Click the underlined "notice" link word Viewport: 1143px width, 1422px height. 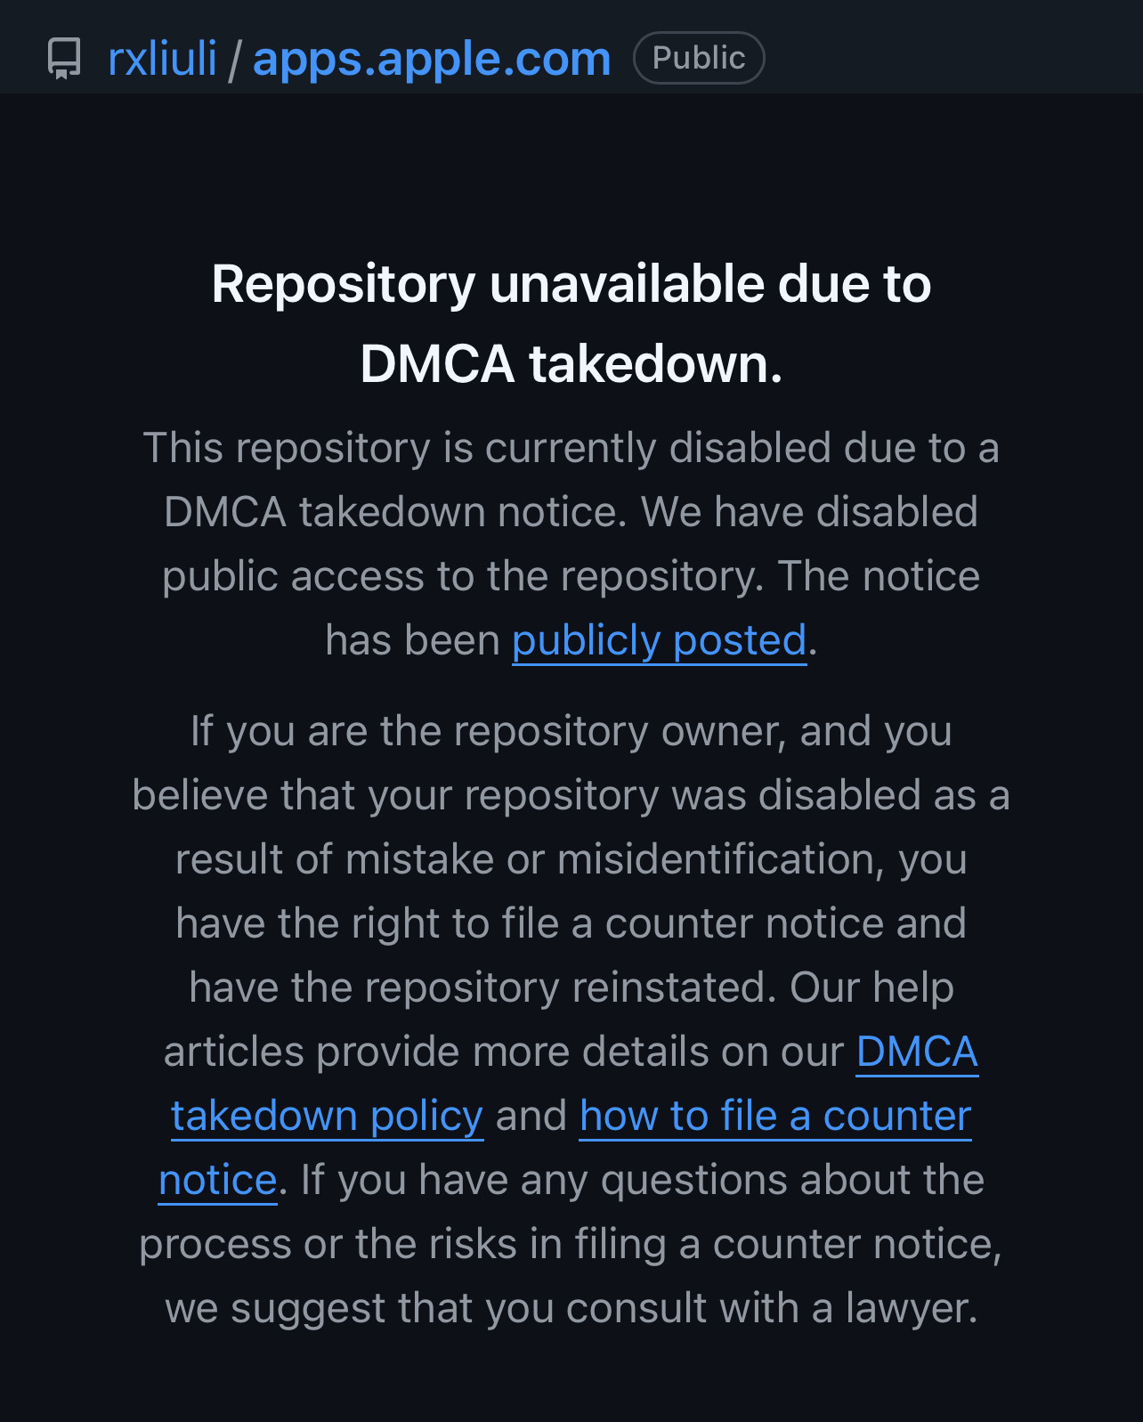(x=218, y=1180)
